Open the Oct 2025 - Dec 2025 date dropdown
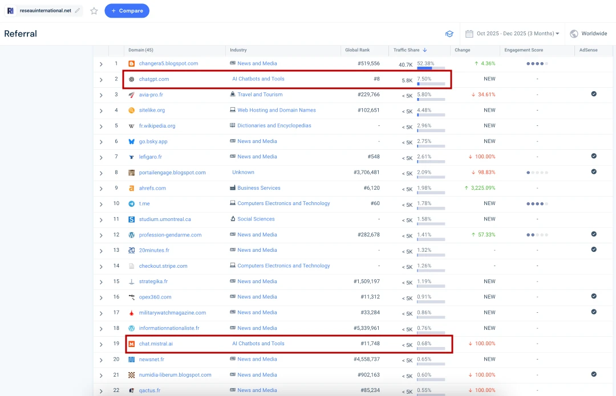The height and width of the screenshot is (396, 616). [518, 34]
